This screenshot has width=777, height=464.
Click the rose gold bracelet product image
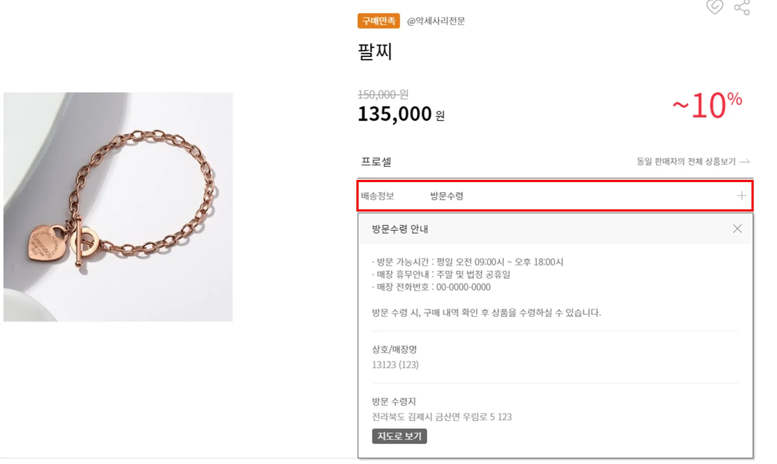(x=118, y=207)
